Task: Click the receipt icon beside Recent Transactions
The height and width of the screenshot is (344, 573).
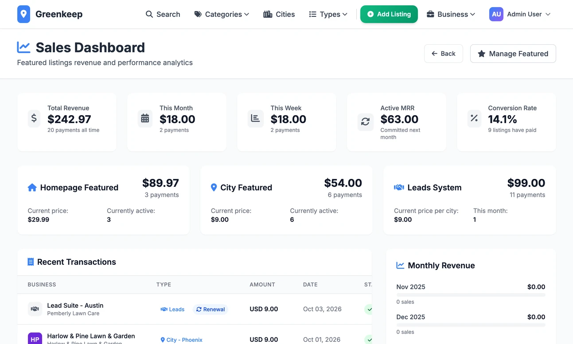Action: point(31,262)
